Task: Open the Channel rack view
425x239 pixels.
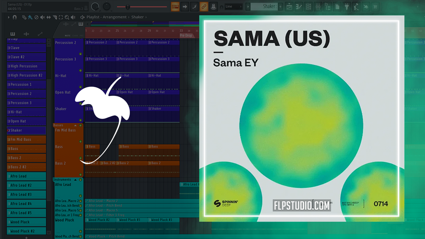Action: 308,6
